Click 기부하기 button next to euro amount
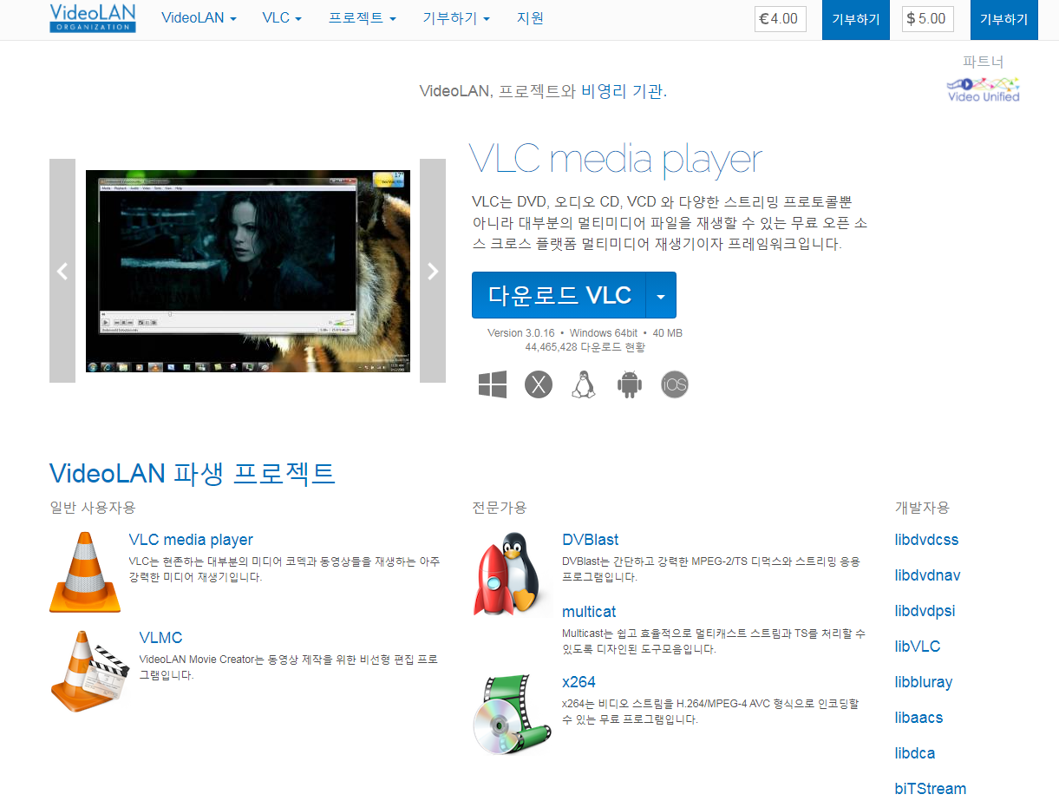Viewport: 1059px width, 801px height. (855, 19)
